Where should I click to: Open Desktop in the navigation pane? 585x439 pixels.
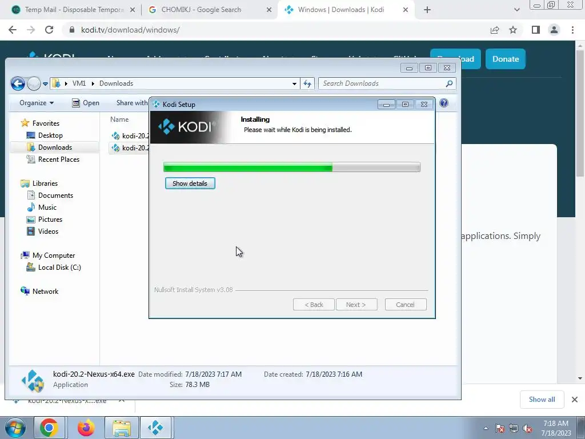tap(45, 135)
